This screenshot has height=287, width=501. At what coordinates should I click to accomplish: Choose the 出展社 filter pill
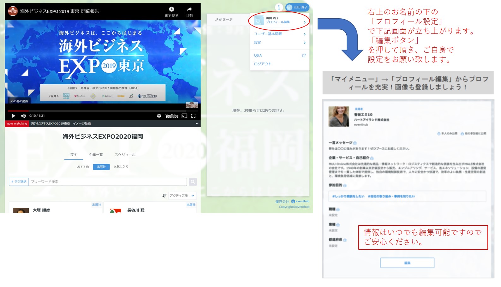pos(101,167)
